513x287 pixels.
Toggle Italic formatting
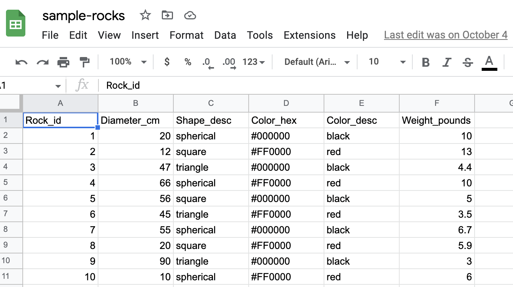pyautogui.click(x=447, y=62)
